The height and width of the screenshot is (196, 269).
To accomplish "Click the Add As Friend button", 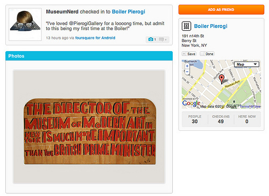I will (x=221, y=10).
